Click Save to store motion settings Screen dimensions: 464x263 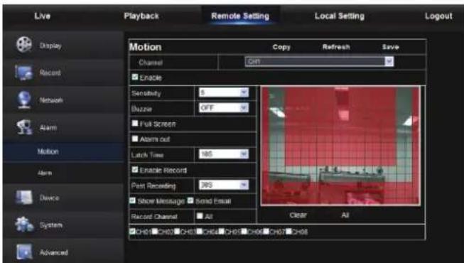point(390,47)
